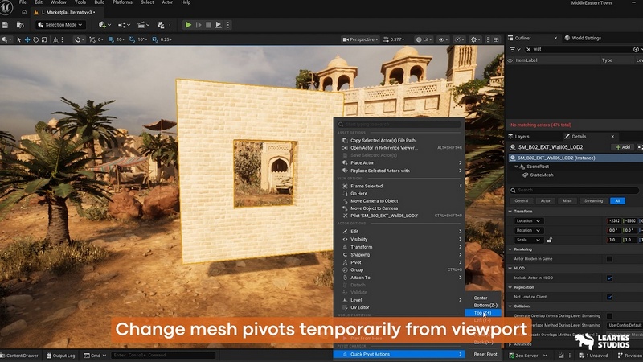The height and width of the screenshot is (362, 643).
Task: Uncheck Include Actor in HLOD
Action: (609, 278)
